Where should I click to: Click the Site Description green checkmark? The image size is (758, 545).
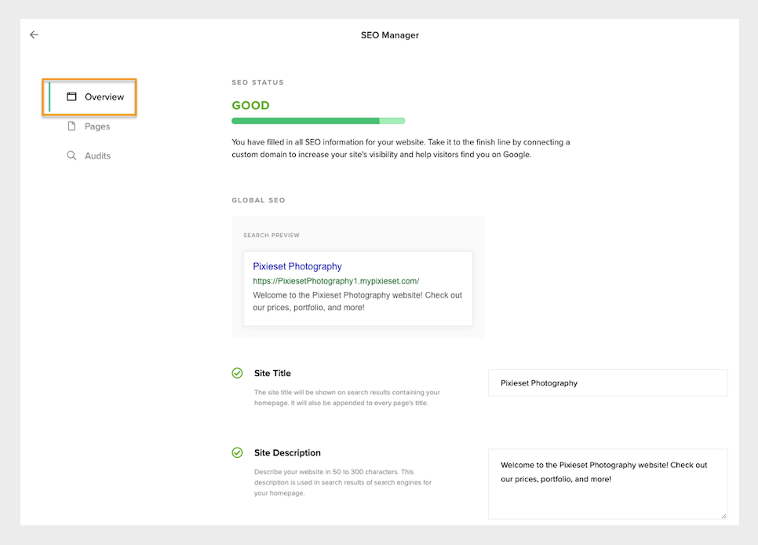[x=237, y=452]
